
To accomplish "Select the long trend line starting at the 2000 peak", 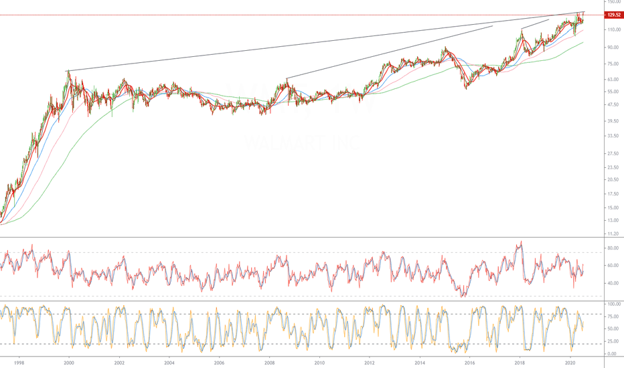I will [325, 41].
